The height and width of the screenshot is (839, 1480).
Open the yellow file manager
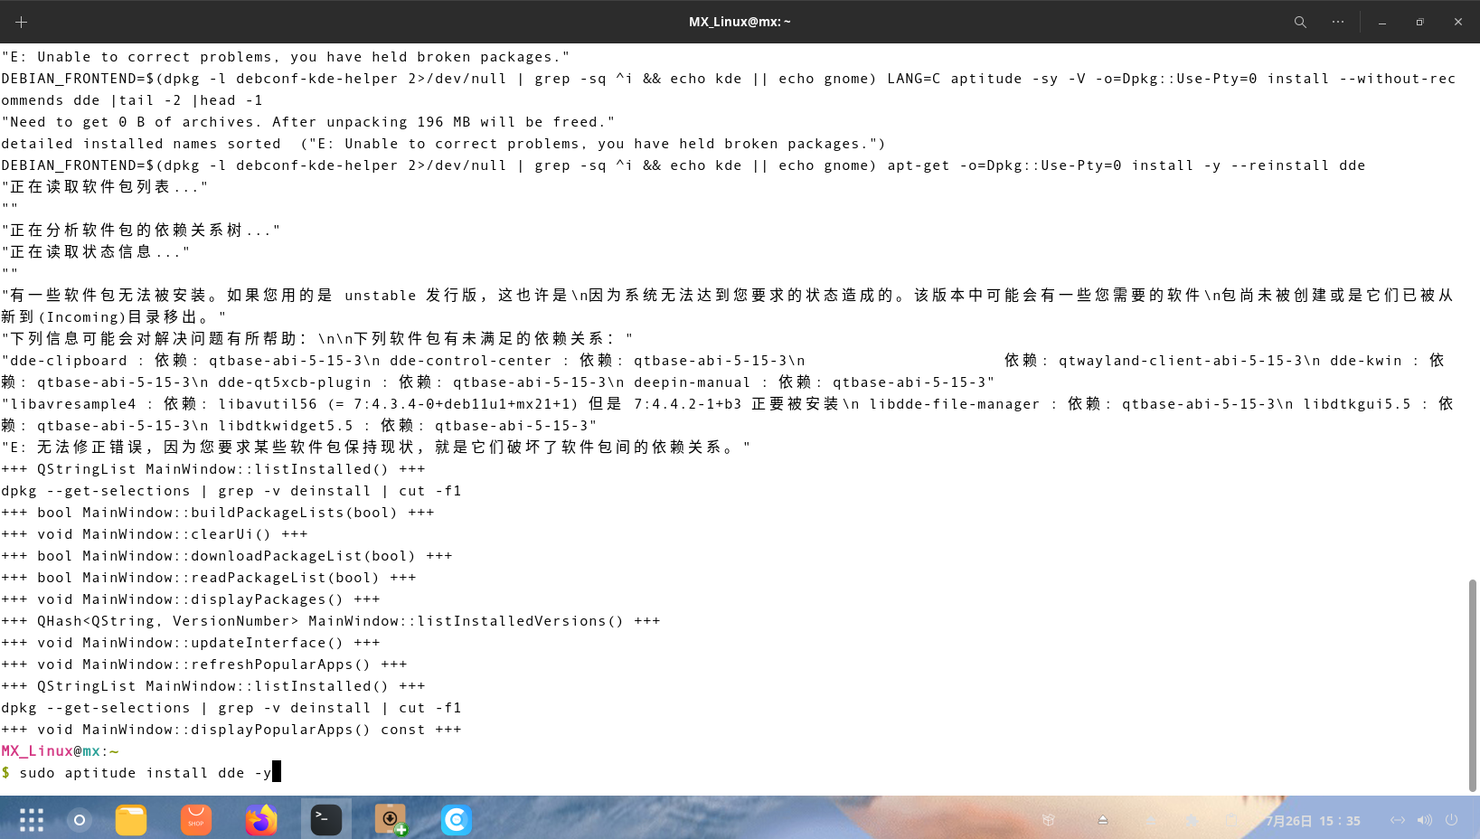point(131,820)
